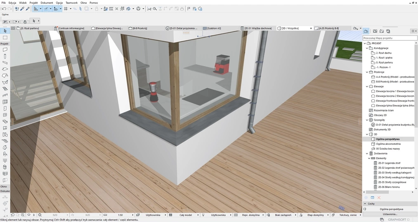Select Elewacja frontowa in the tree

pyautogui.click(x=395, y=101)
